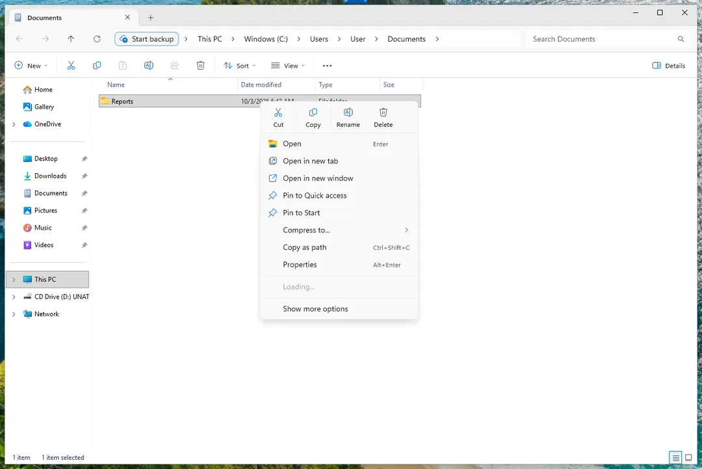Open chevron after Users in address bar
The width and height of the screenshot is (702, 469).
click(339, 39)
